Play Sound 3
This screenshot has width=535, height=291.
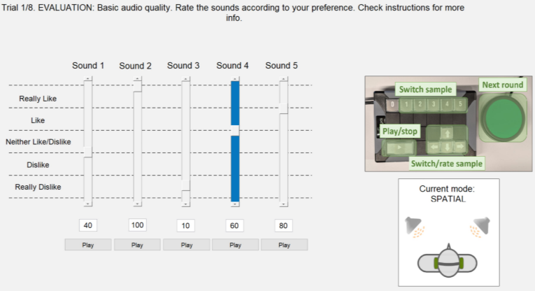click(x=187, y=245)
